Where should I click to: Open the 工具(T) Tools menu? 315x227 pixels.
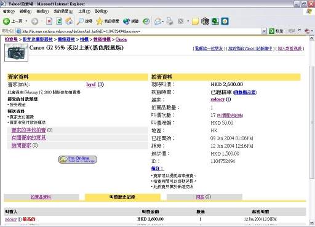pos(84,12)
